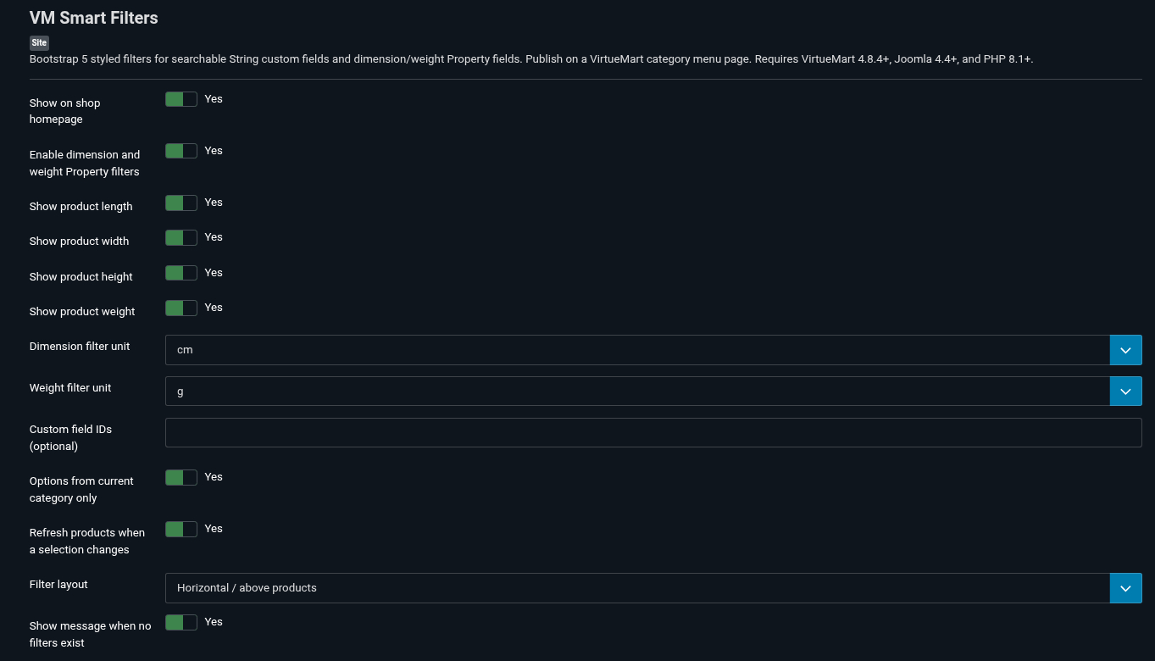Click the Enable dimension and weight Property filters label
This screenshot has height=661, width=1155.
pos(85,163)
